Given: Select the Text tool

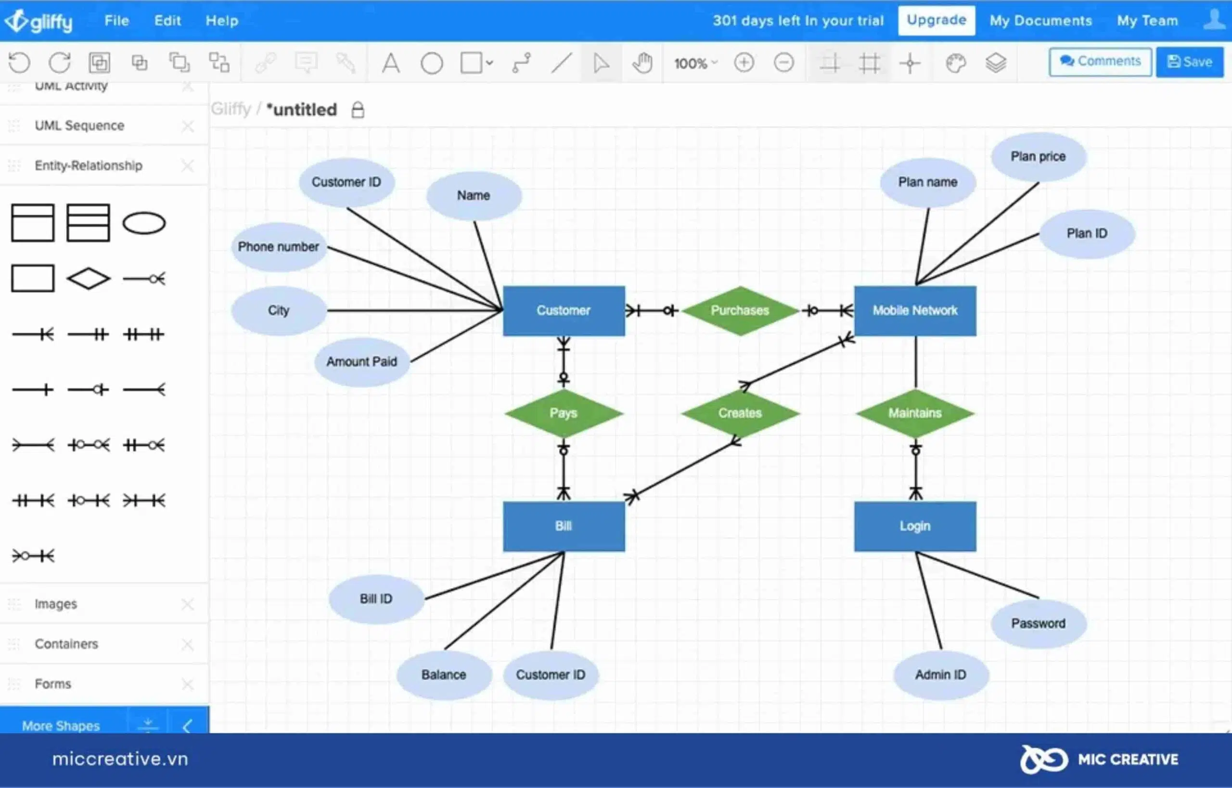Looking at the screenshot, I should pyautogui.click(x=391, y=63).
